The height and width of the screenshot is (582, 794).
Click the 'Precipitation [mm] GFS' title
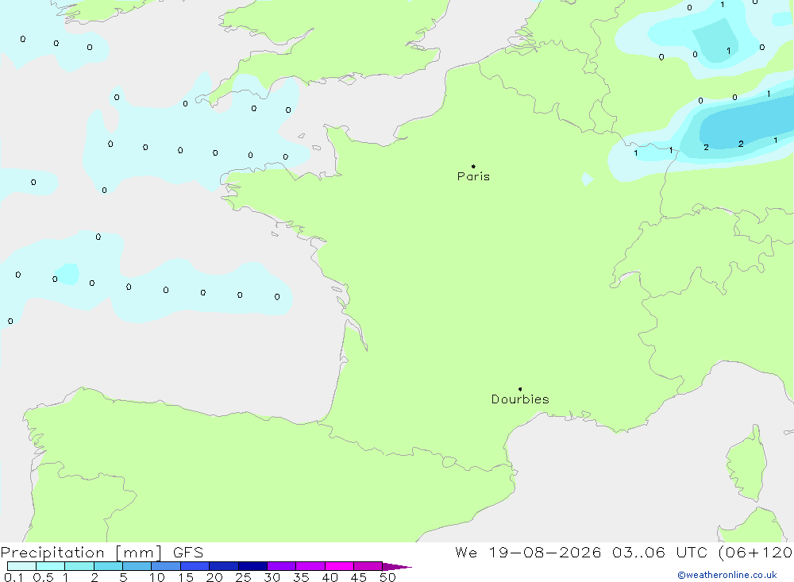tap(102, 552)
